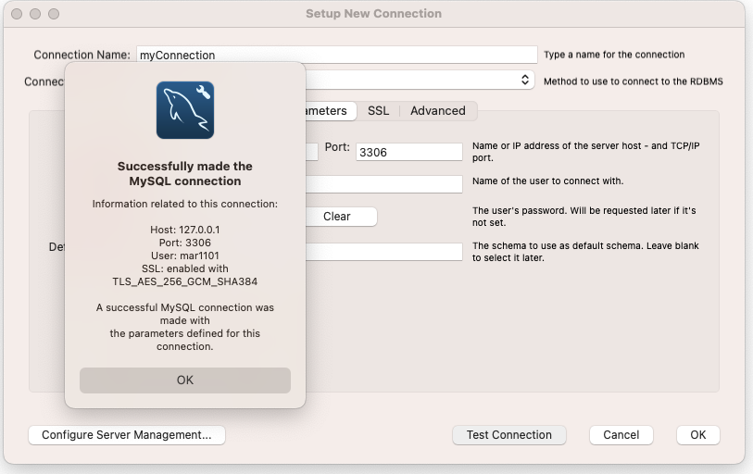This screenshot has height=474, width=753.
Task: Click the "Port: 3306" line in dialog
Action: [x=185, y=243]
